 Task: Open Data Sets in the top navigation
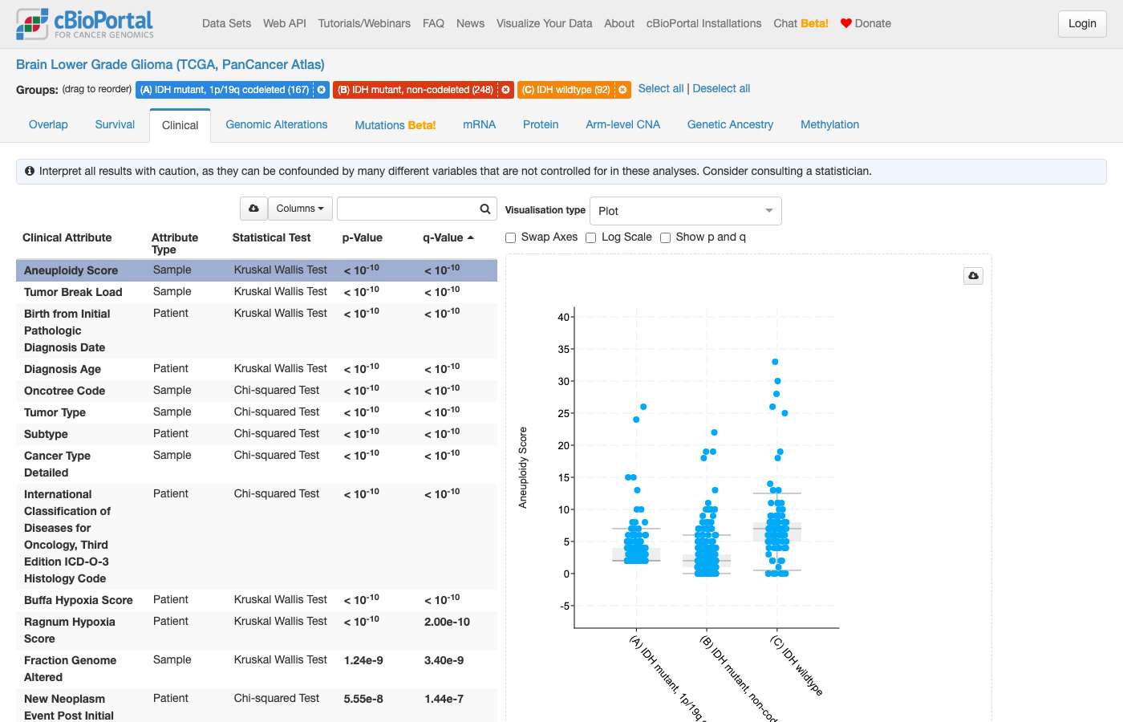[x=226, y=23]
